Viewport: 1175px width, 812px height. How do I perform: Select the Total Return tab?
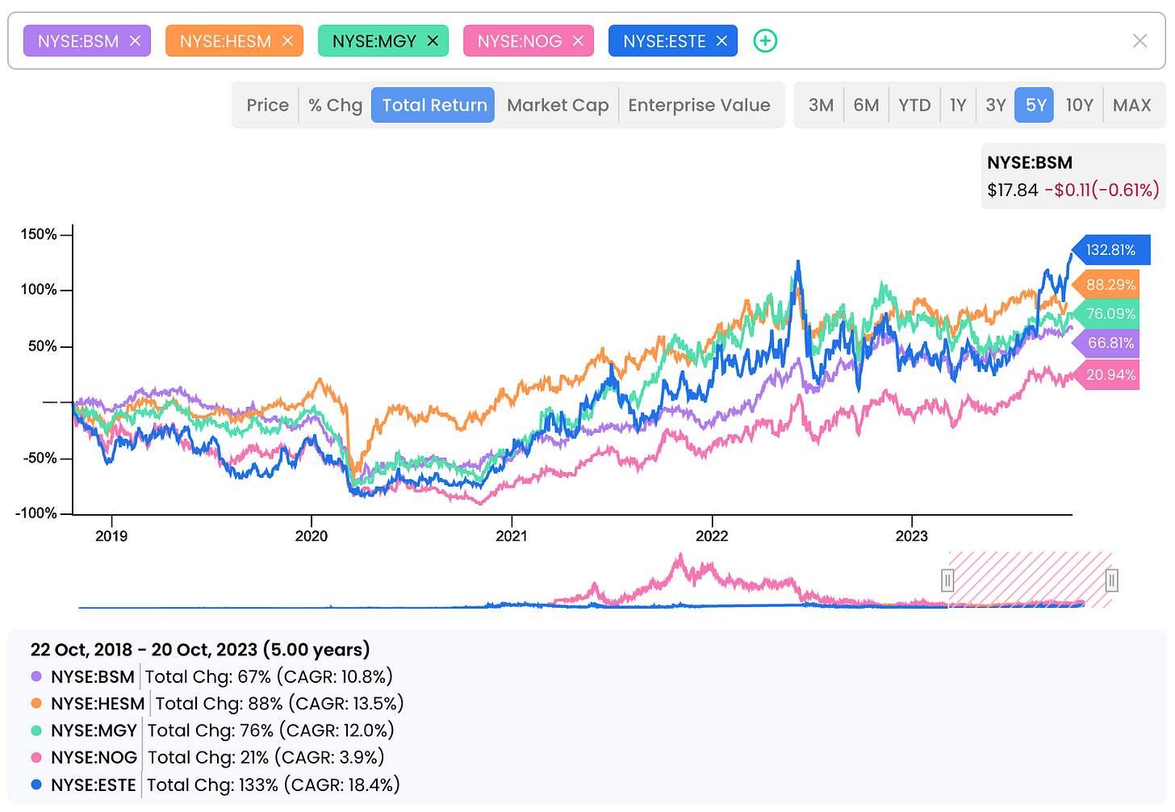pyautogui.click(x=433, y=105)
